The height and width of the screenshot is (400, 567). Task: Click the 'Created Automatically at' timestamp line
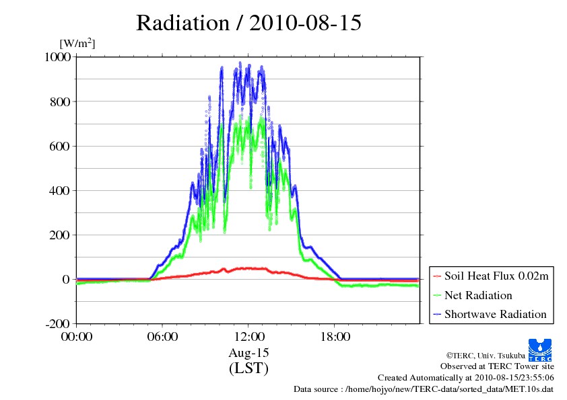pos(466,378)
